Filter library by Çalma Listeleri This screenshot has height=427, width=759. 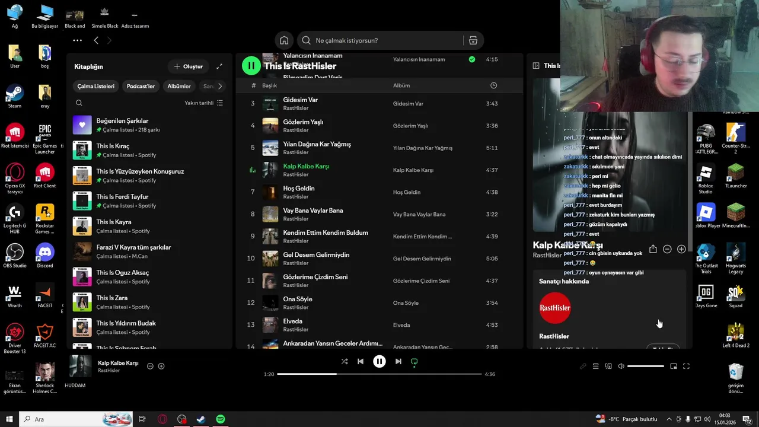pos(96,86)
